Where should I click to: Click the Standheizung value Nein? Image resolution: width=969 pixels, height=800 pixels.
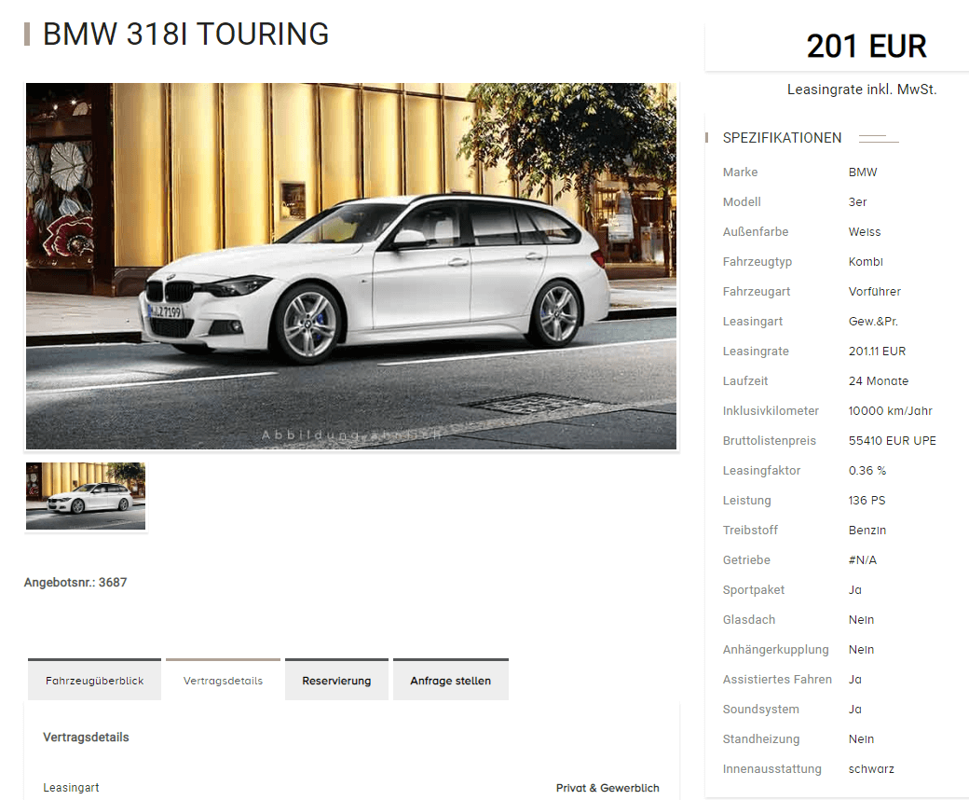[861, 738]
